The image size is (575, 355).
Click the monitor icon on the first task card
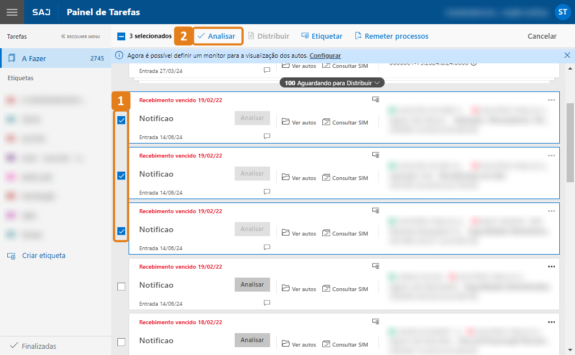375,99
